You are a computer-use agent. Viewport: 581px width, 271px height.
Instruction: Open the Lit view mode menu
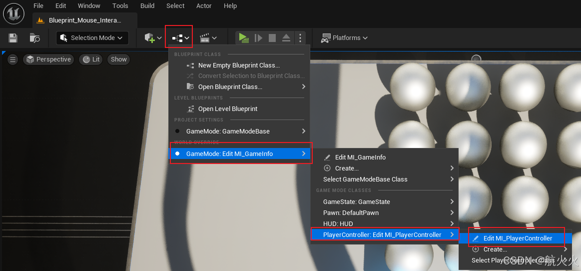(x=91, y=59)
